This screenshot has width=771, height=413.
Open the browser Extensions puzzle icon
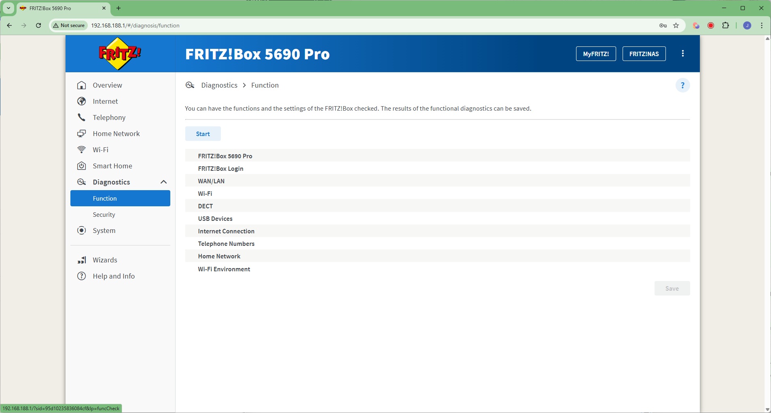(x=726, y=25)
